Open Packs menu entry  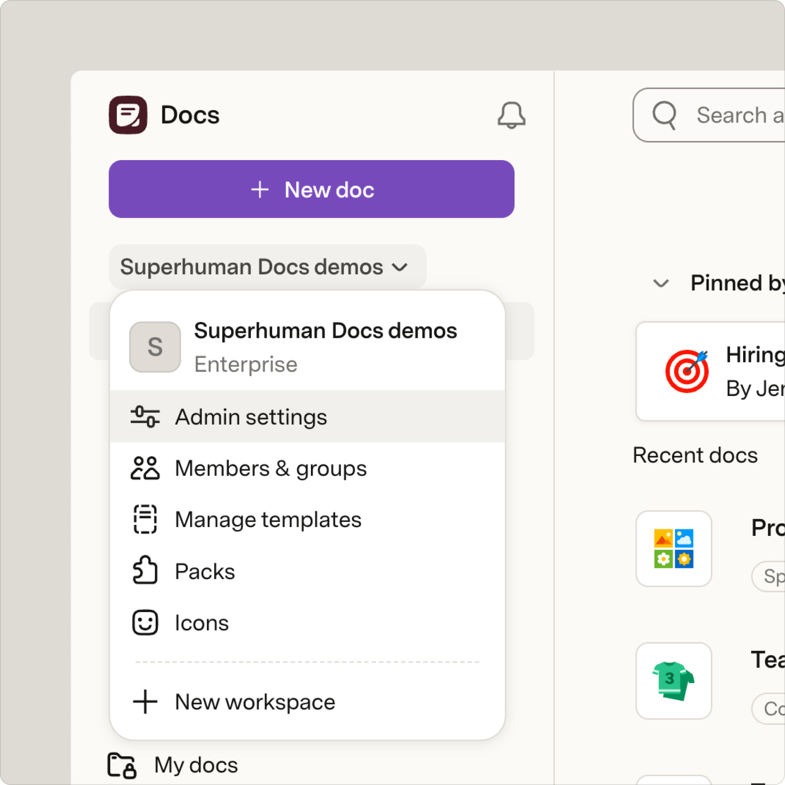tap(307, 571)
